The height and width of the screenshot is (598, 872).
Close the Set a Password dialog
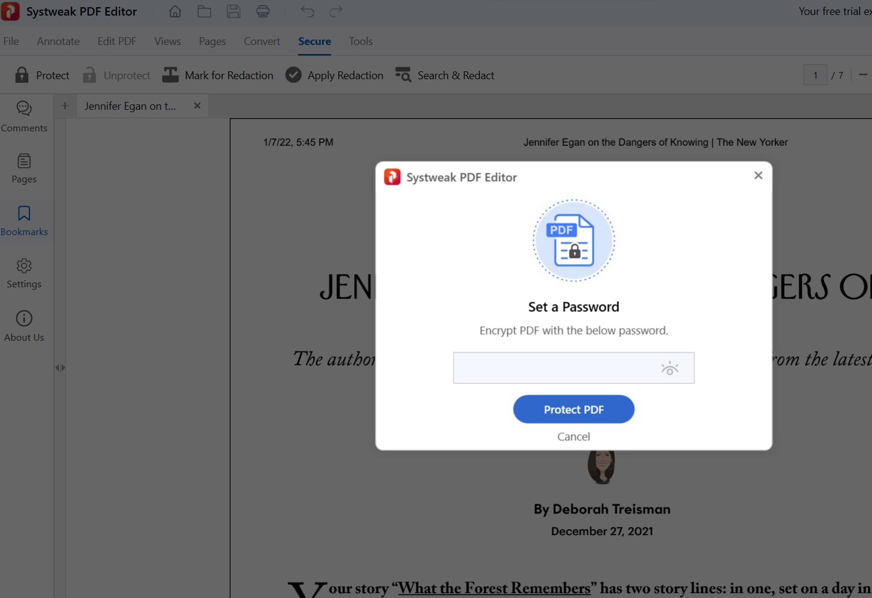tap(758, 175)
